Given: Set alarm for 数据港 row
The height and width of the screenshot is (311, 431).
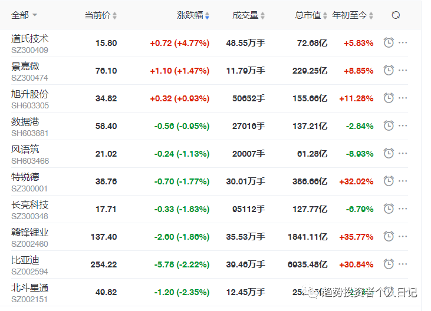Looking at the screenshot, I should (x=389, y=125).
